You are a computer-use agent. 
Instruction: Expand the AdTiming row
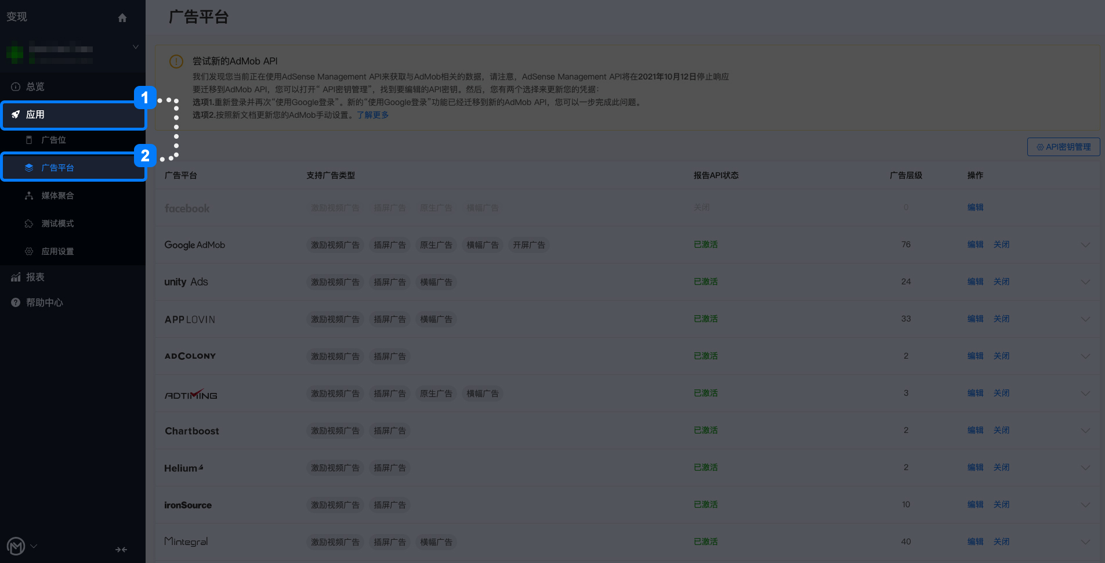1085,394
